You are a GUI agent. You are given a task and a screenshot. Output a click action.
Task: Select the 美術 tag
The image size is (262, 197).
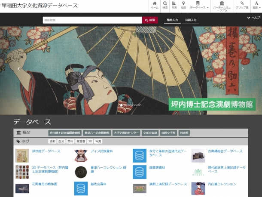[x=70, y=141]
